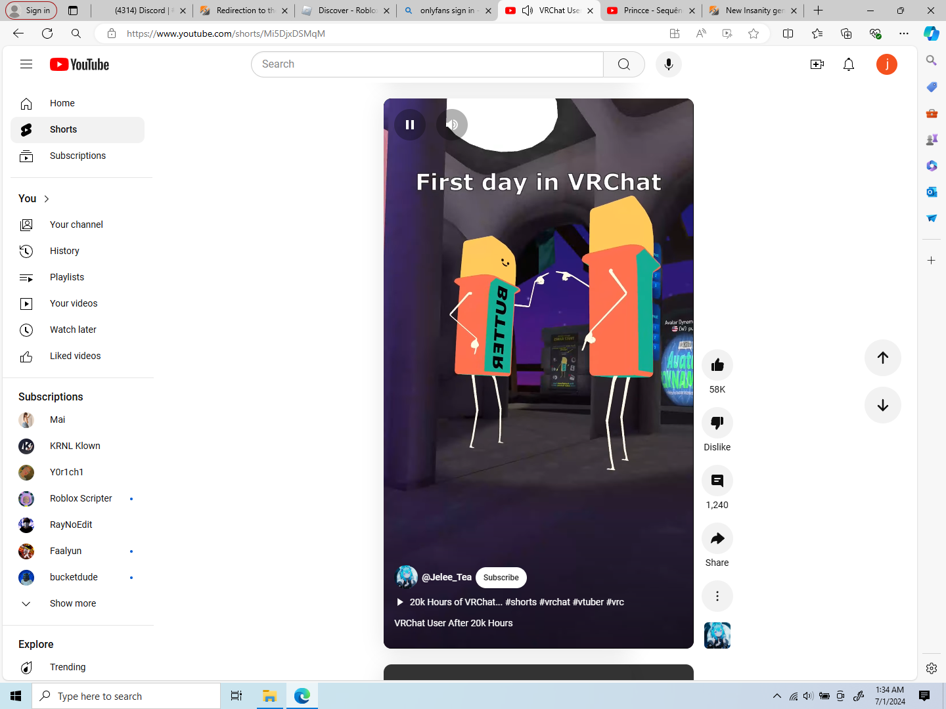
Task: Click the Sign in profile button
Action: [31, 11]
